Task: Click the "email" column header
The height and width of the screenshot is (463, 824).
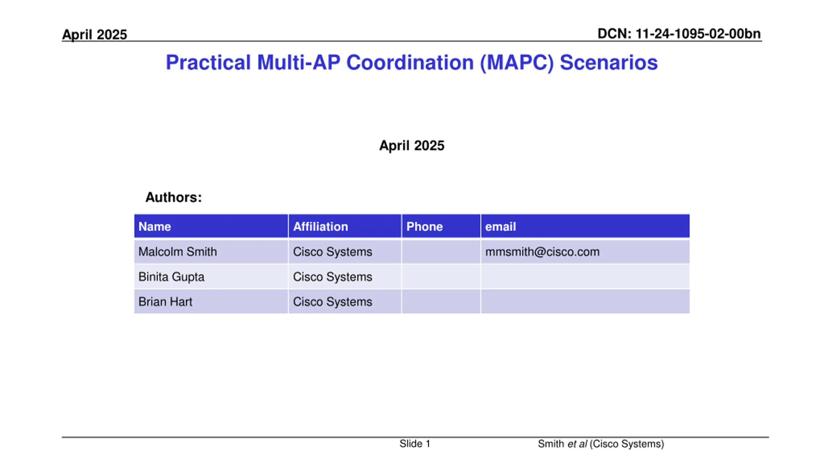Action: point(585,226)
